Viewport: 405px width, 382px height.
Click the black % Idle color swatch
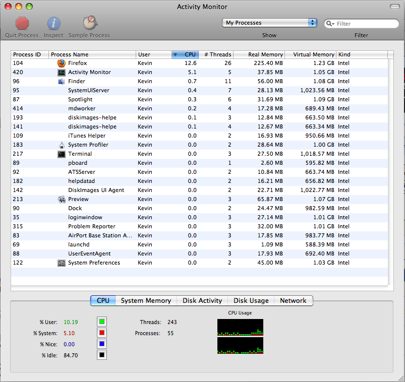102,355
